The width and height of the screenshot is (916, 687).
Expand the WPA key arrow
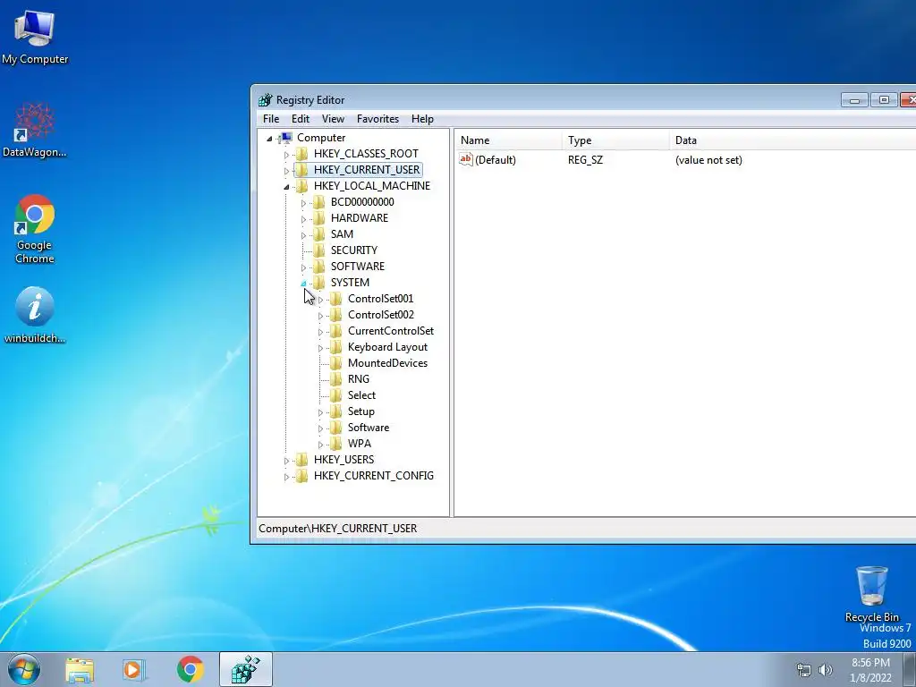[320, 445]
